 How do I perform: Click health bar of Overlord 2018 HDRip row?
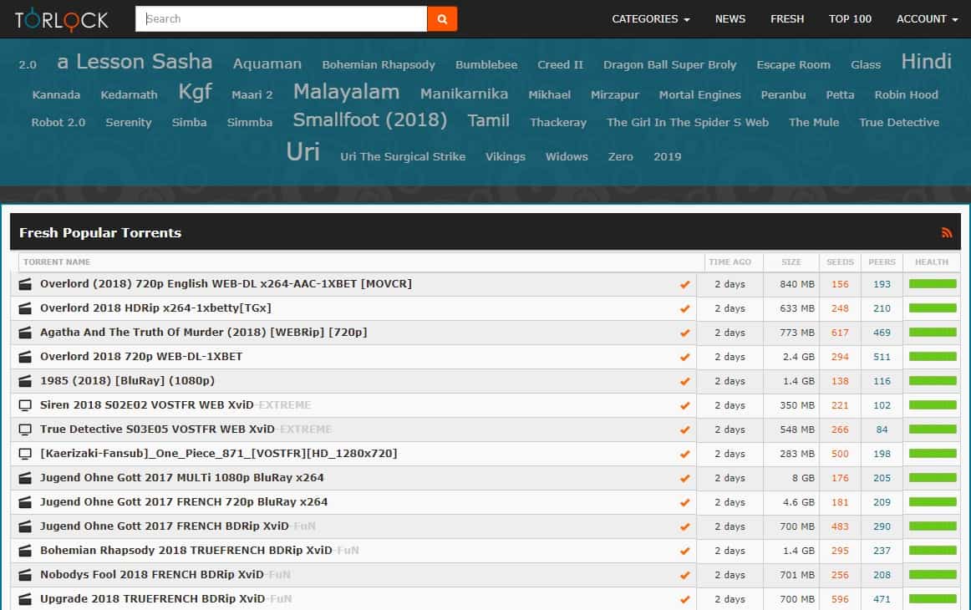click(933, 308)
